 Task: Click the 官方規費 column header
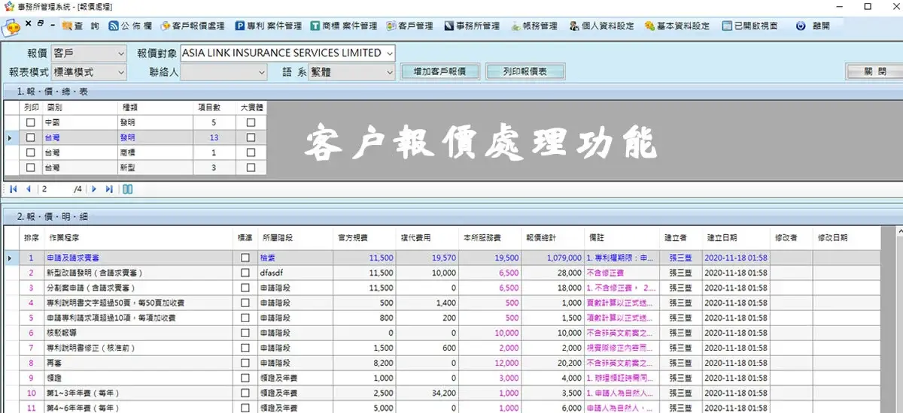click(x=365, y=237)
